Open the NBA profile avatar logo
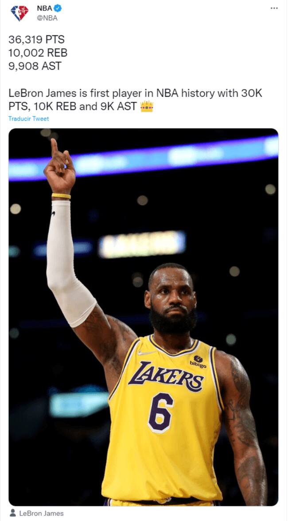This screenshot has width=288, height=521. tap(19, 13)
